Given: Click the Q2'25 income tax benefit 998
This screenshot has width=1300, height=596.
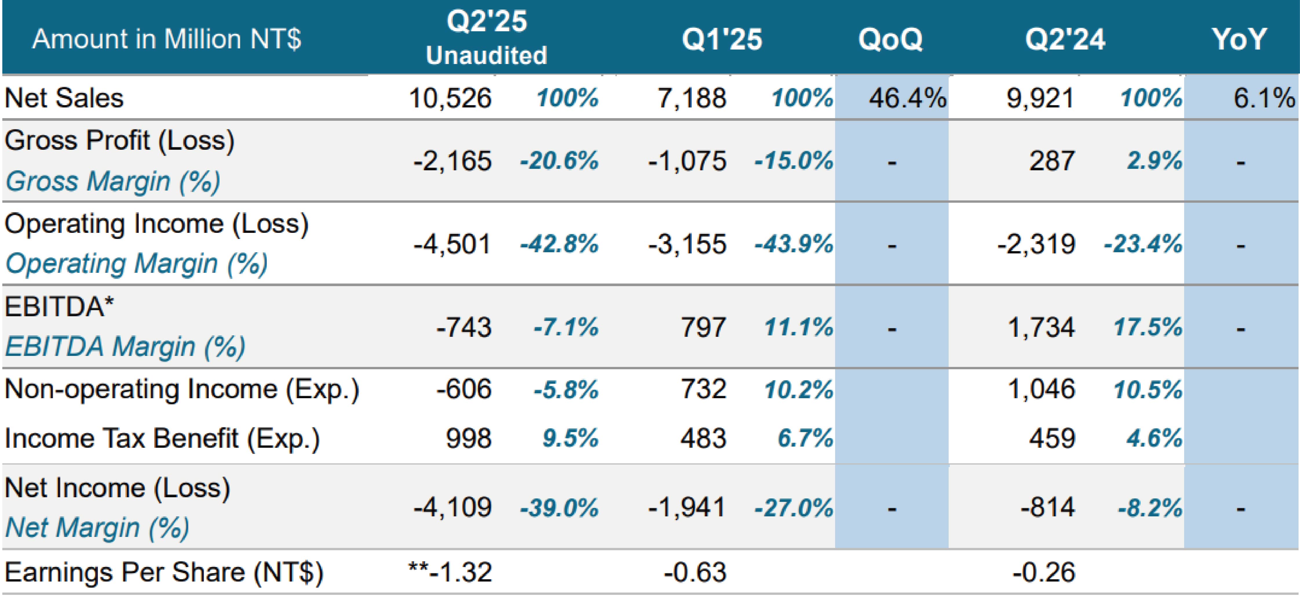Looking at the screenshot, I should (468, 438).
